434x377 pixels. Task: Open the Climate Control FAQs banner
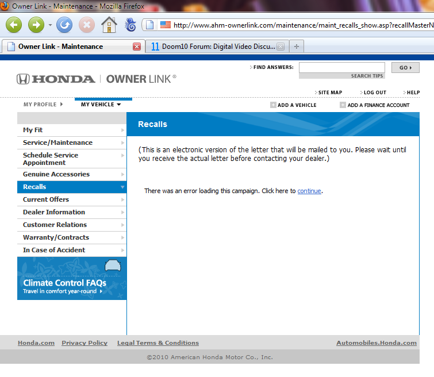click(x=72, y=279)
